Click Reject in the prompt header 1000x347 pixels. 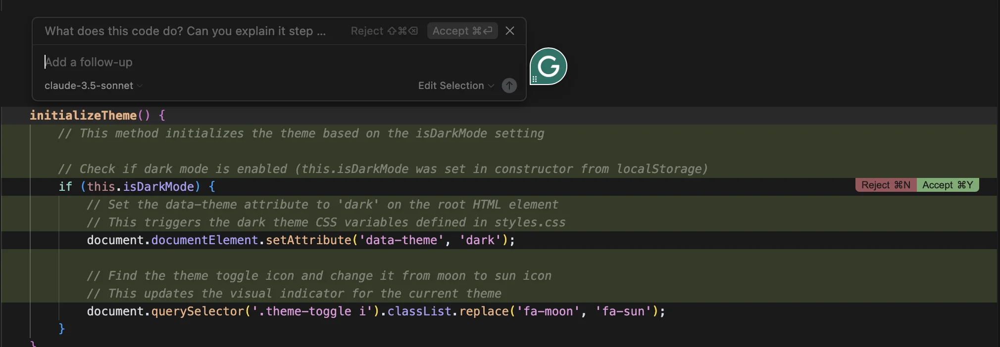pos(384,31)
